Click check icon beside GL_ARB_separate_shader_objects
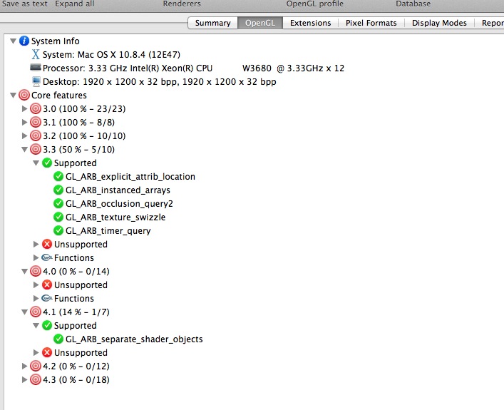This screenshot has width=504, height=410. click(x=58, y=339)
